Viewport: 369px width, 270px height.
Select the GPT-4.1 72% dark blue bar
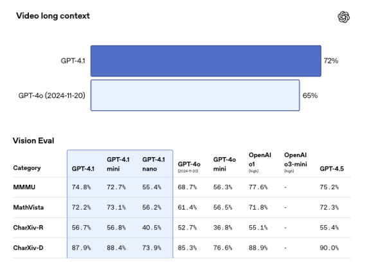click(206, 61)
